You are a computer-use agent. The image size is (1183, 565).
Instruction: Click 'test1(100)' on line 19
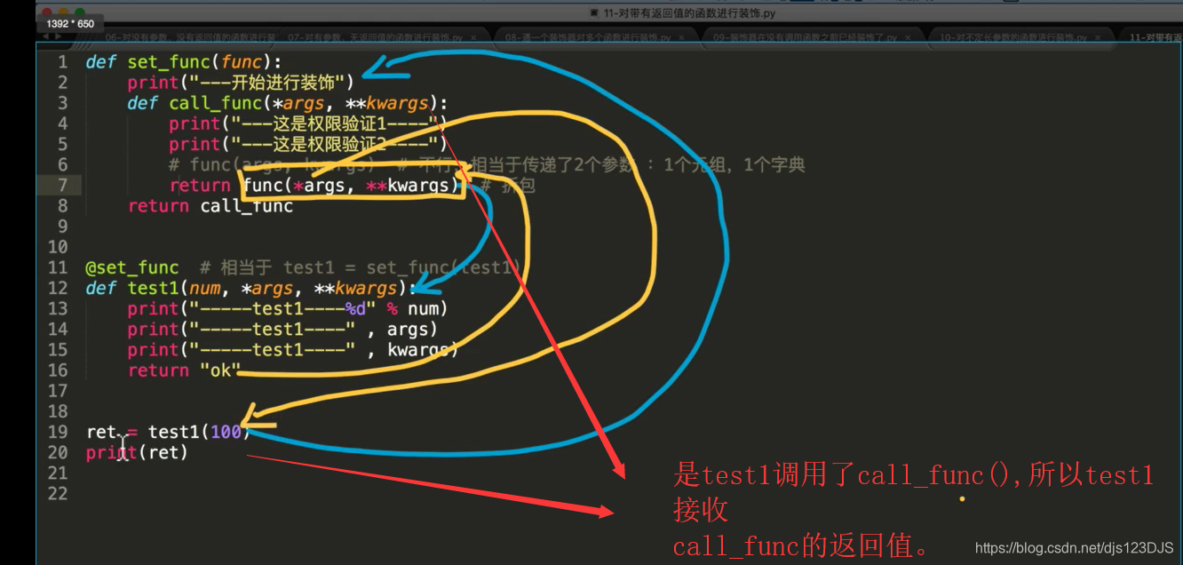pyautogui.click(x=200, y=432)
